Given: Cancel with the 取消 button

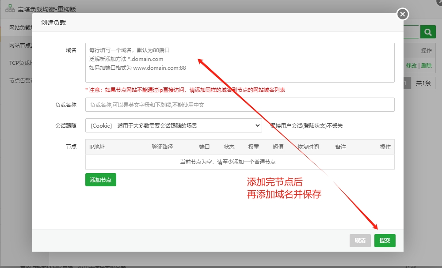Looking at the screenshot, I should point(360,241).
